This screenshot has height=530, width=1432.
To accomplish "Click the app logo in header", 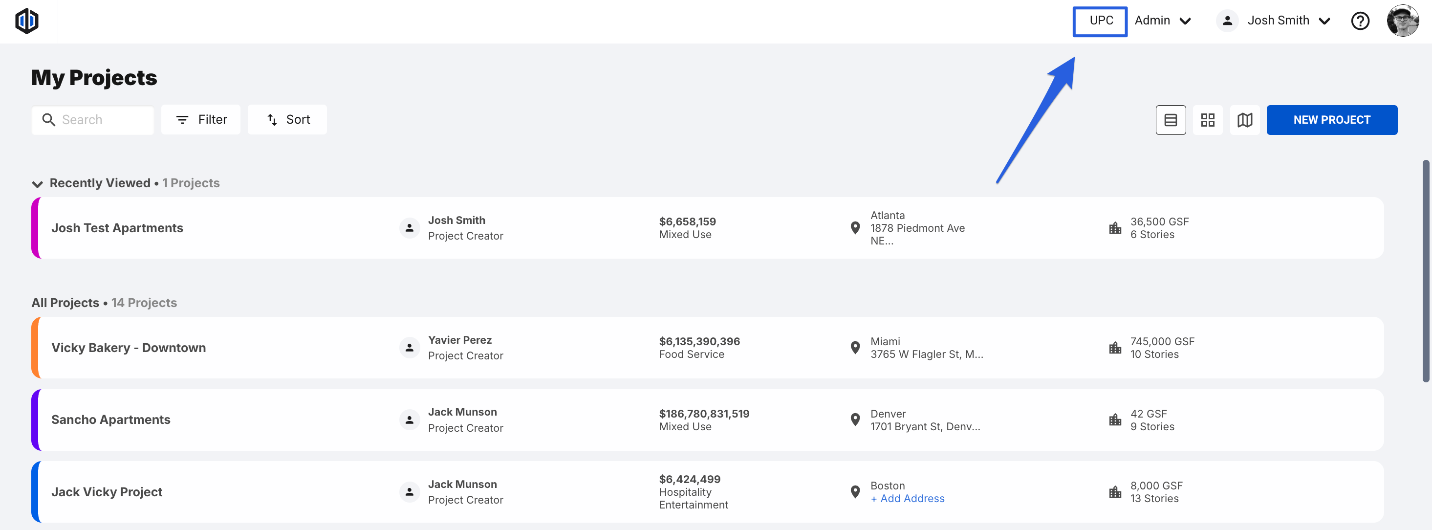I will (x=26, y=21).
